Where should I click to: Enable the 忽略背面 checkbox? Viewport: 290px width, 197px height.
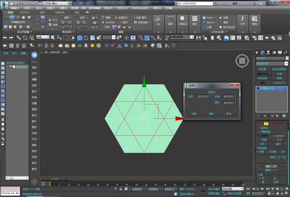(258, 132)
